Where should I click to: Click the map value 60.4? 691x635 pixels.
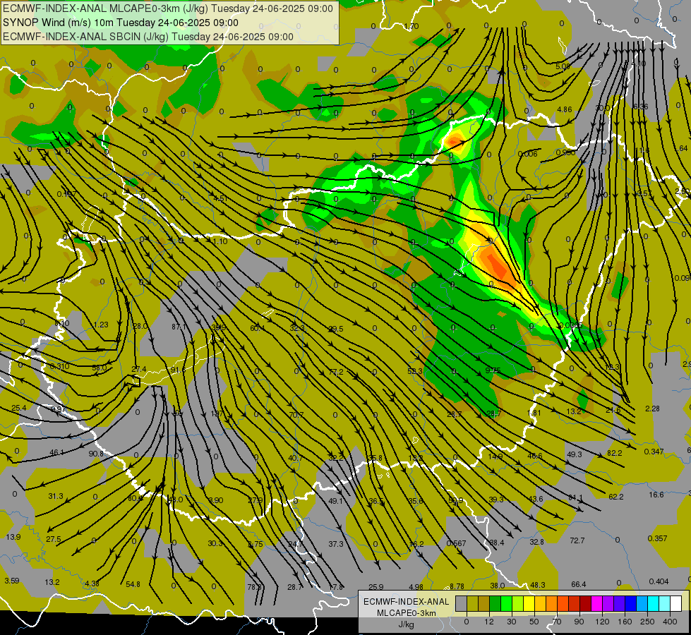(258, 328)
